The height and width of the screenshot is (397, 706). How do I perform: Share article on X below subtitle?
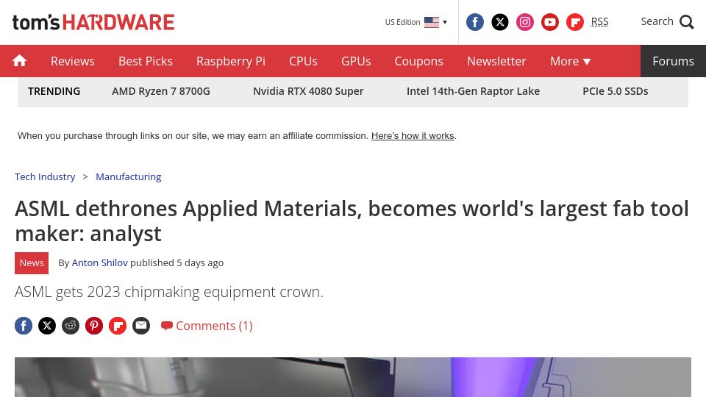[x=47, y=326]
